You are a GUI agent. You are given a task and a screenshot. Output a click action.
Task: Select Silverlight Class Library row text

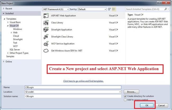pos(62,37)
